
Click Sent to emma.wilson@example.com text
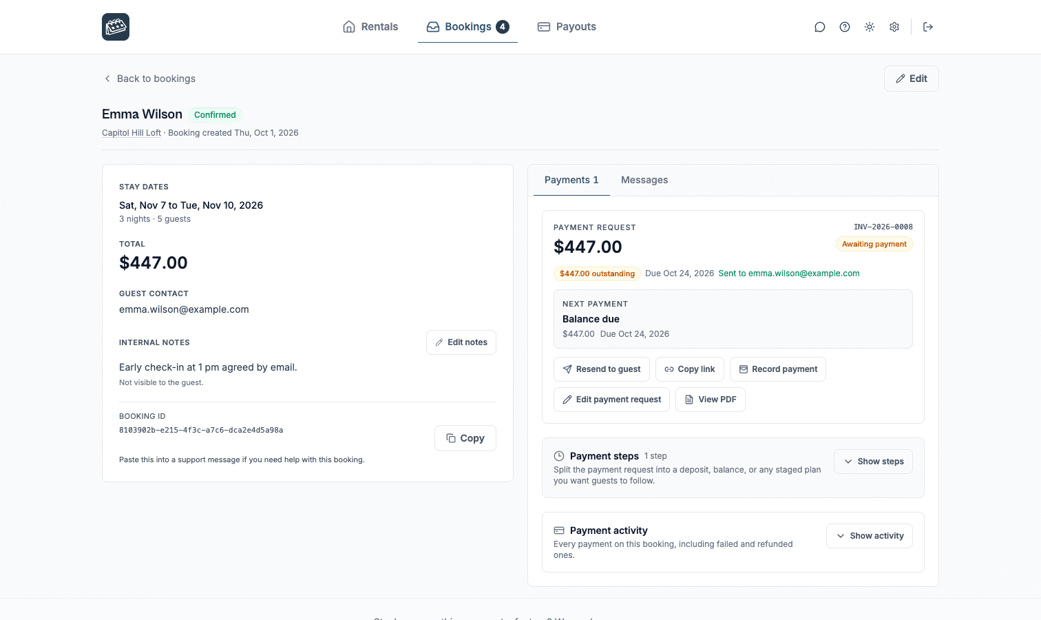coord(789,273)
